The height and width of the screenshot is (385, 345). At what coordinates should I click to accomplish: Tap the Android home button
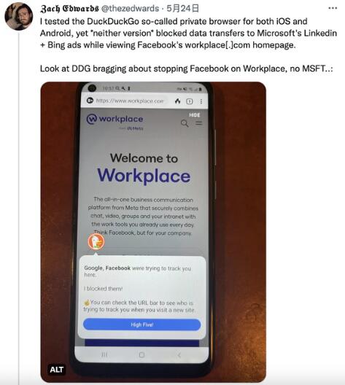click(142, 355)
